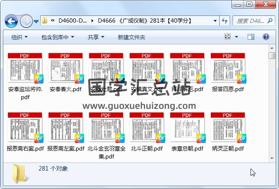Select the 北斗正朝.pdf file icon
279x189 pixels.
(x=147, y=128)
